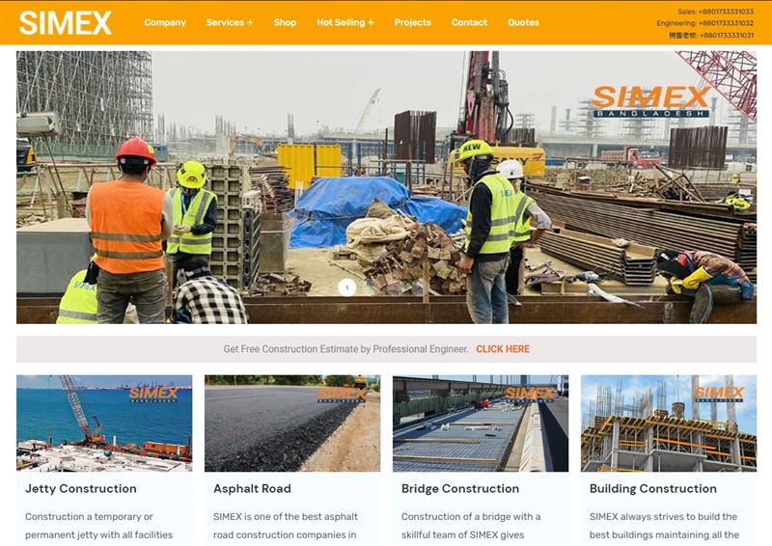The height and width of the screenshot is (546, 772).
Task: Call the Sales phone number link
Action: pyautogui.click(x=715, y=12)
